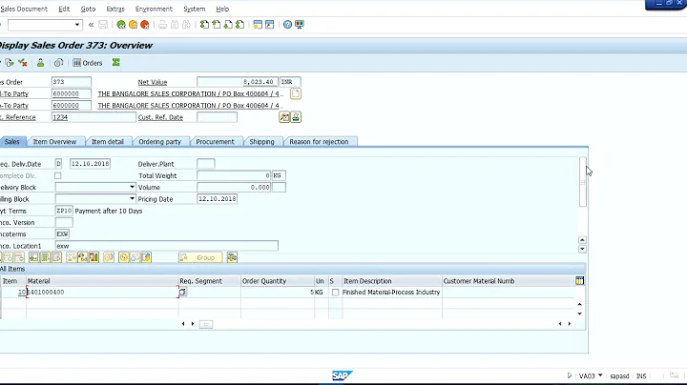687x385 pixels.
Task: Switch to the Ordering party tab
Action: [160, 142]
